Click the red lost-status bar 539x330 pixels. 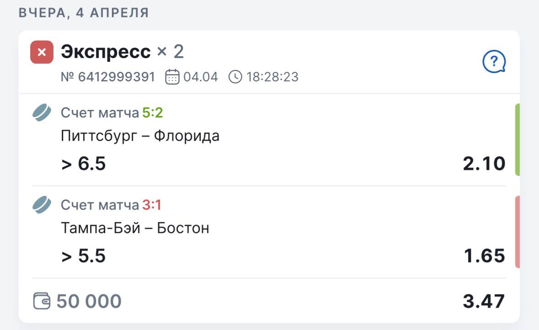[517, 232]
